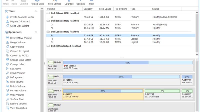Select the G: volume row
The width and height of the screenshot is (200, 112).
pos(120,42)
